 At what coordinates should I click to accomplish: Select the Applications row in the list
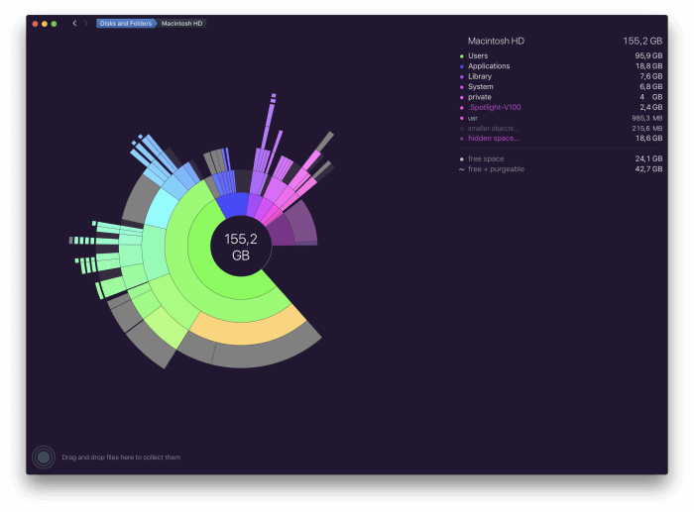tap(561, 66)
